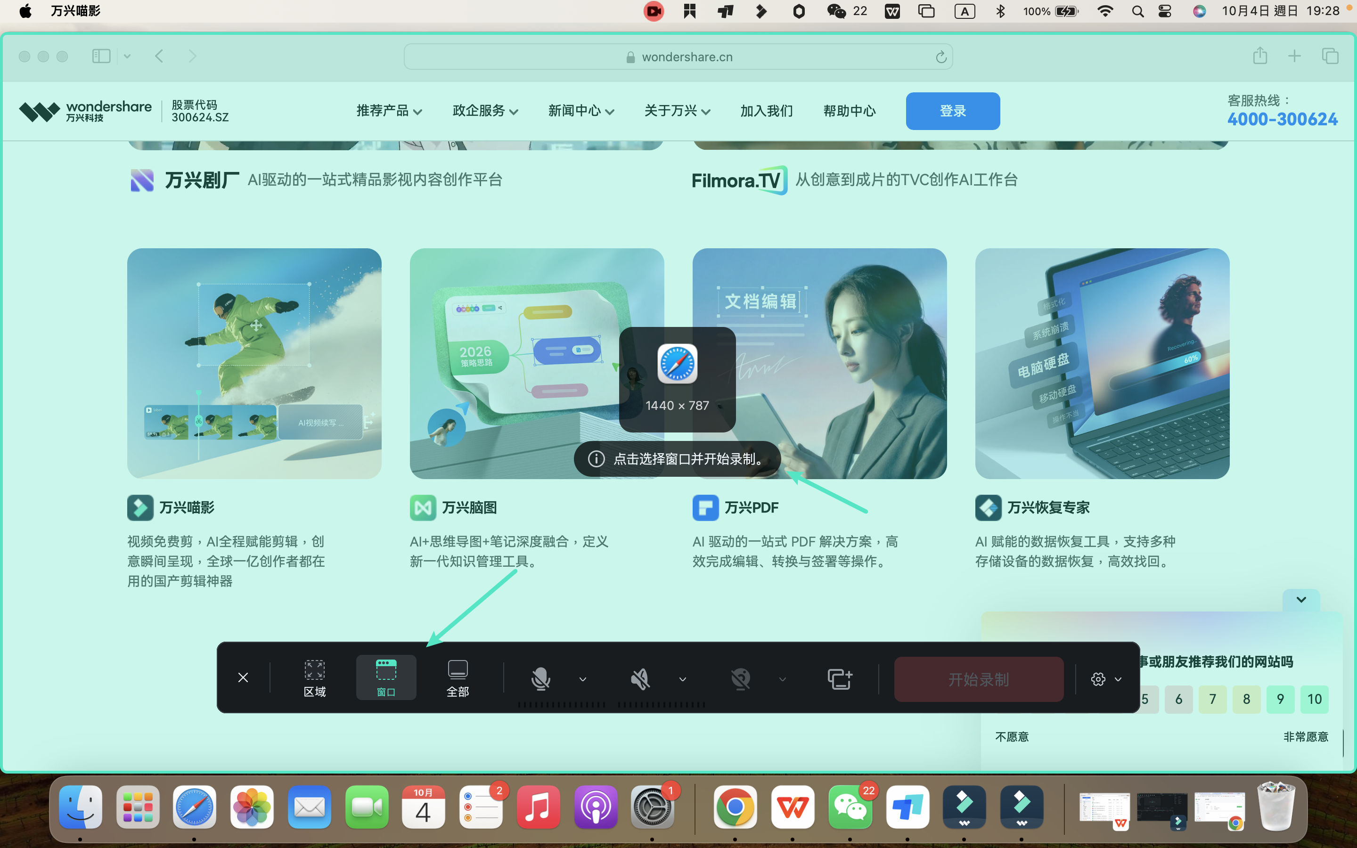1357x848 pixels.
Task: Expand the 新闻中心 navigation menu
Action: pos(581,111)
